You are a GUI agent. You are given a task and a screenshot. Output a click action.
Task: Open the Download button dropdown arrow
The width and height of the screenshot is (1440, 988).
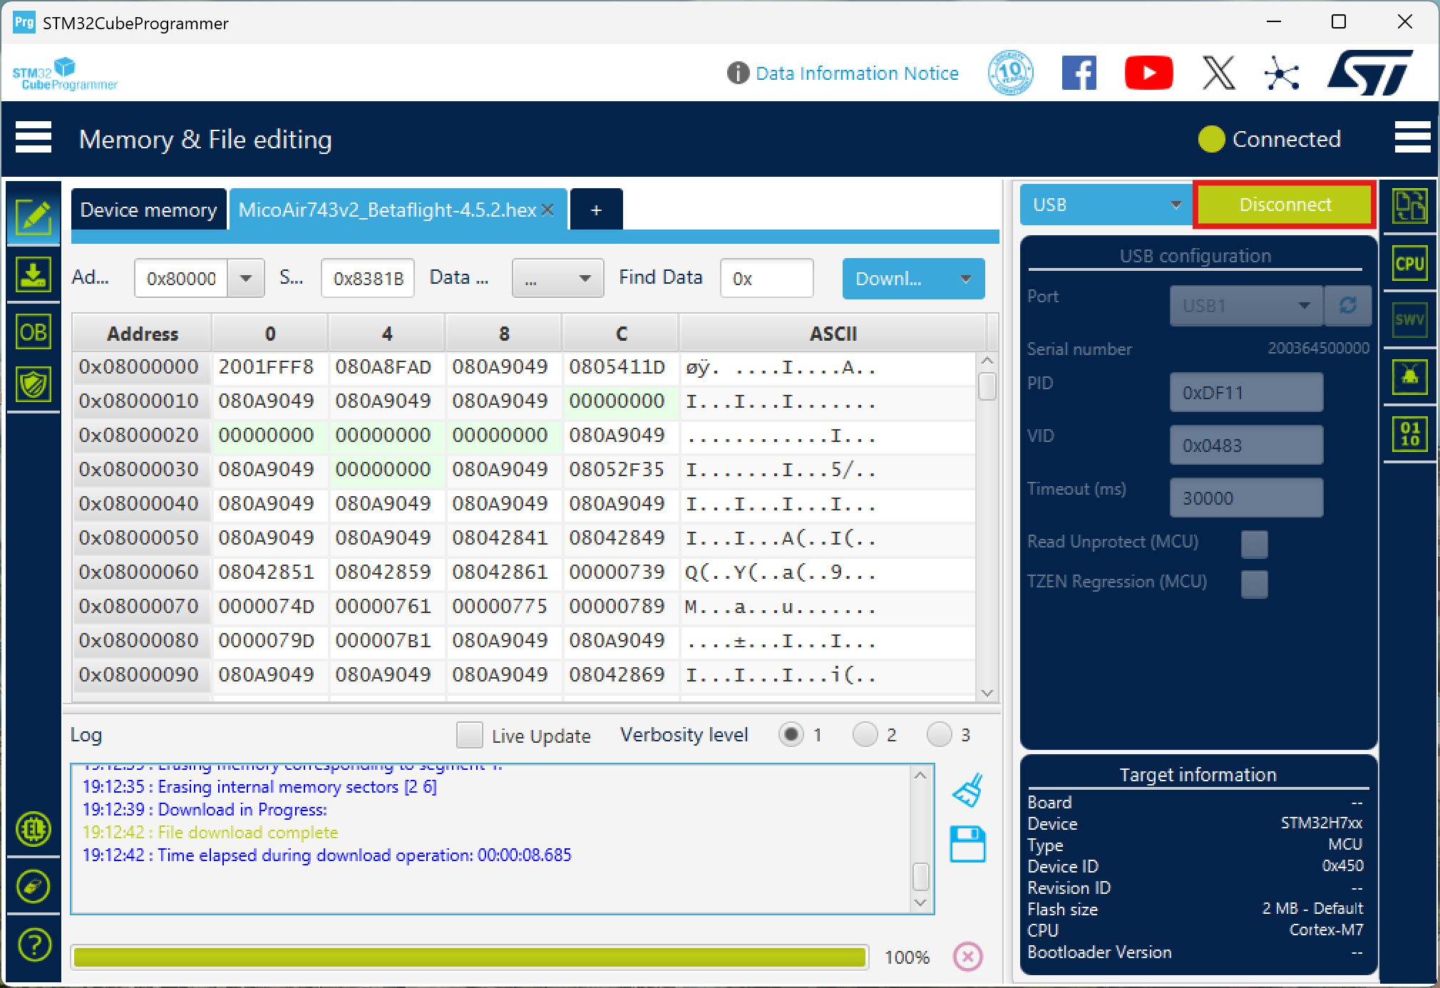coord(966,279)
